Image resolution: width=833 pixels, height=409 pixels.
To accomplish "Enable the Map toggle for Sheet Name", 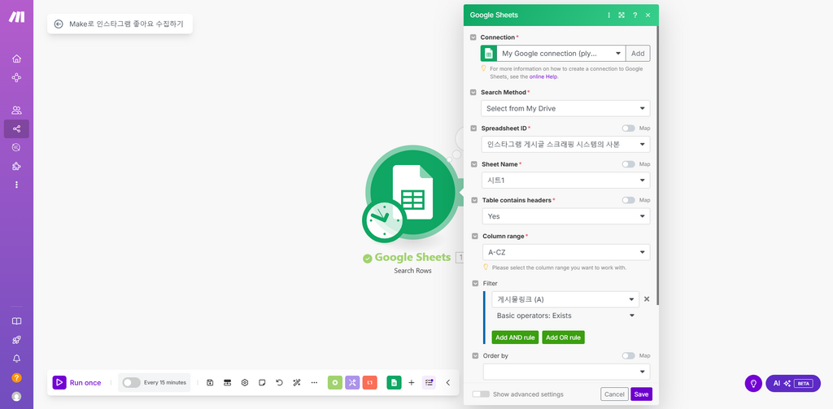I will click(629, 164).
